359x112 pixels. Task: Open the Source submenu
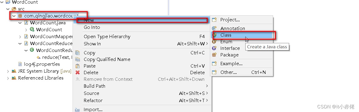pos(142,93)
